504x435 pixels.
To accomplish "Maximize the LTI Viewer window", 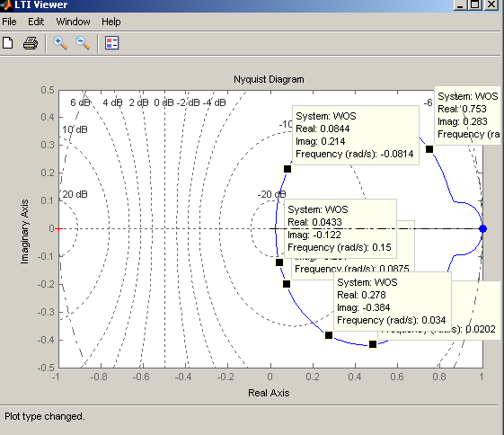I will (475, 4).
